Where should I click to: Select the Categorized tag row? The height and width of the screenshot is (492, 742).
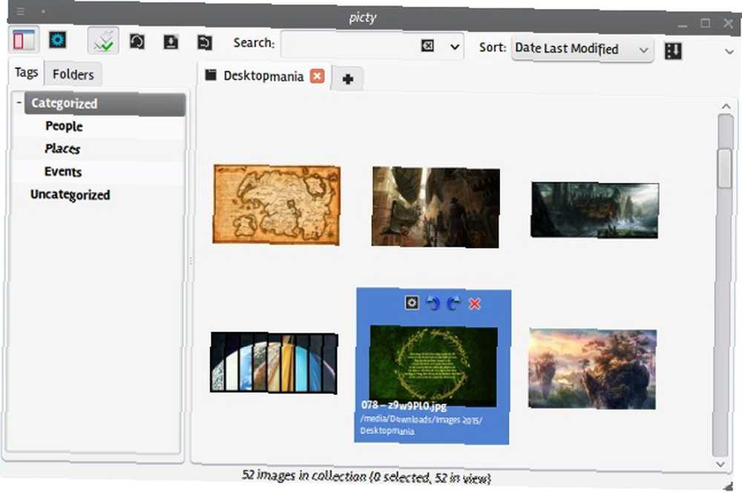click(x=105, y=104)
